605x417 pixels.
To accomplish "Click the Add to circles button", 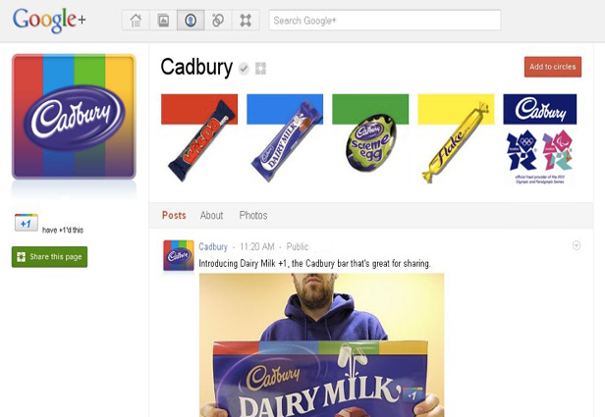I will [x=553, y=67].
